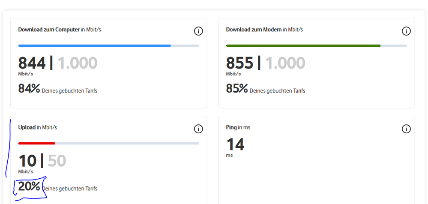Click the Ping in ms heading
The height and width of the screenshot is (204, 428).
pos(238,127)
